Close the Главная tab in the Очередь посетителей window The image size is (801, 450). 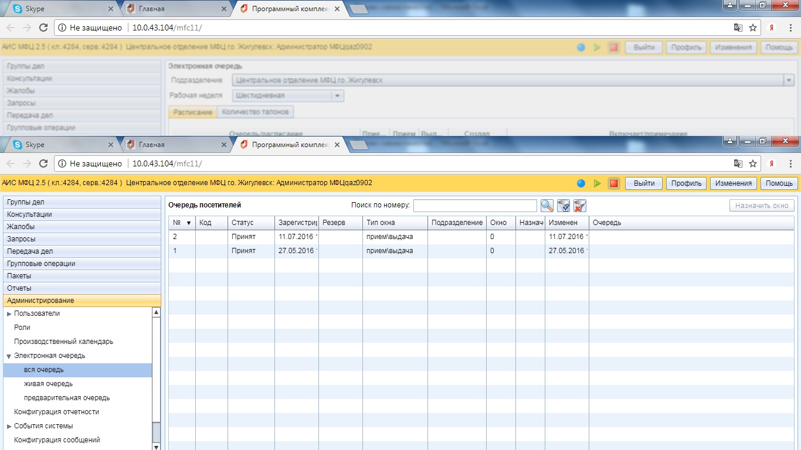pyautogui.click(x=223, y=145)
